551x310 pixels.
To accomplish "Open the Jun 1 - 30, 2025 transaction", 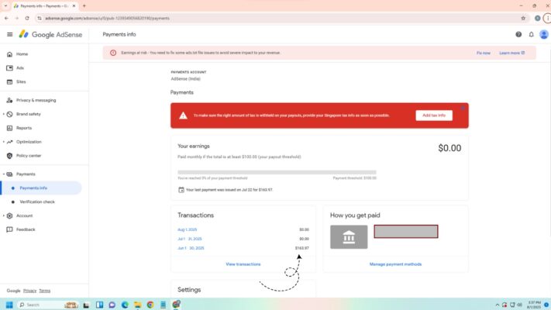I will click(191, 248).
